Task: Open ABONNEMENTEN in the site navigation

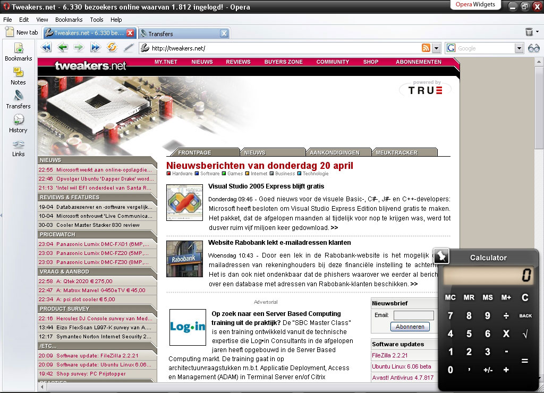Action: pyautogui.click(x=419, y=62)
